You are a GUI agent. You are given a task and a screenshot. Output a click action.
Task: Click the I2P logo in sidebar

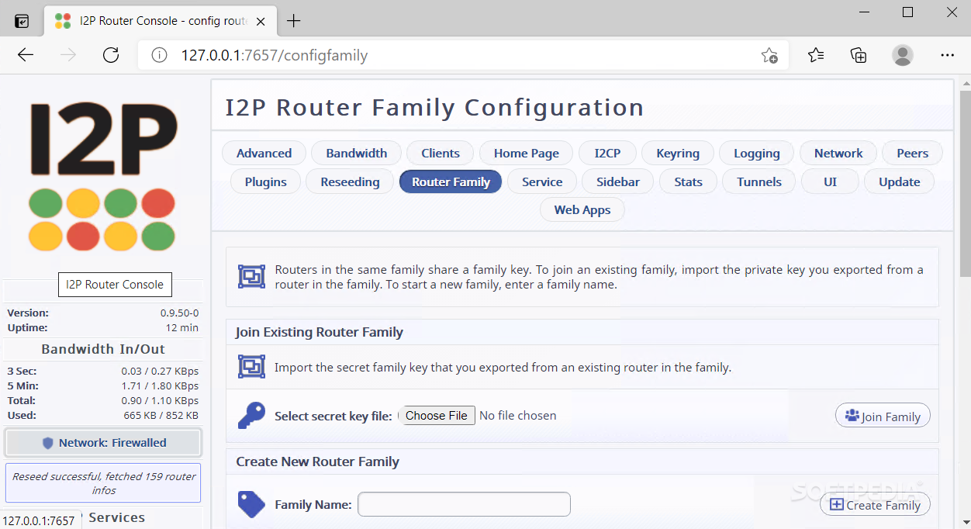tap(102, 178)
